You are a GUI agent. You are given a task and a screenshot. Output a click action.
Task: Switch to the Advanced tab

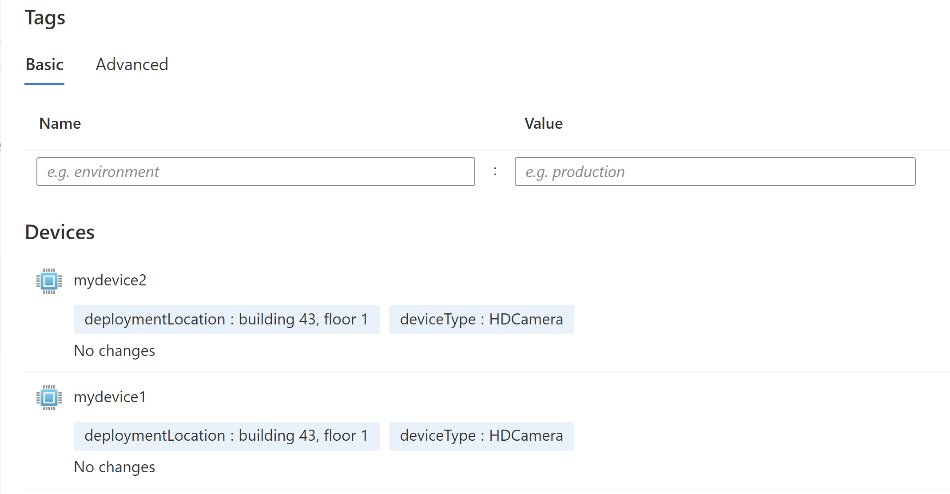tap(132, 64)
